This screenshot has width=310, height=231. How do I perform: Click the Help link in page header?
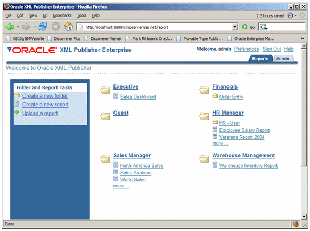tap(289, 49)
